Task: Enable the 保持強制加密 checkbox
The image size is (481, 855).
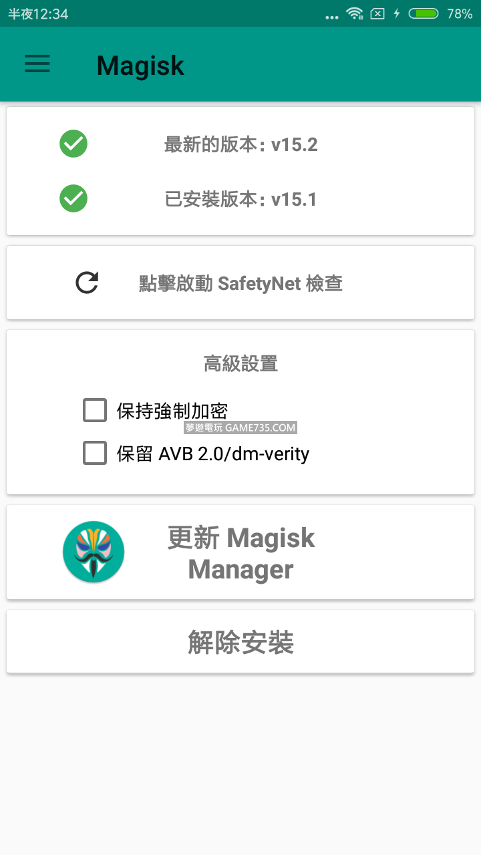Action: (x=95, y=410)
